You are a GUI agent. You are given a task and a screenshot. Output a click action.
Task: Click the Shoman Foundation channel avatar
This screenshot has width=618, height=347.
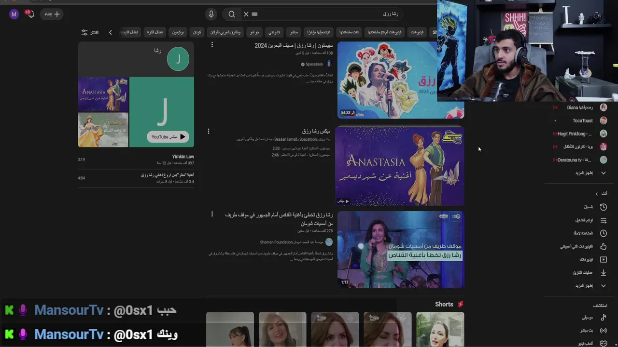[x=329, y=242]
